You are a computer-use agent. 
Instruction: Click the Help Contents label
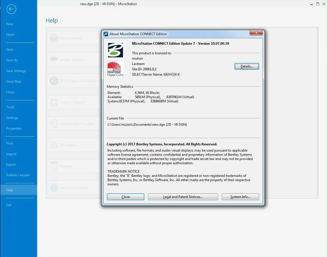[x=70, y=38]
